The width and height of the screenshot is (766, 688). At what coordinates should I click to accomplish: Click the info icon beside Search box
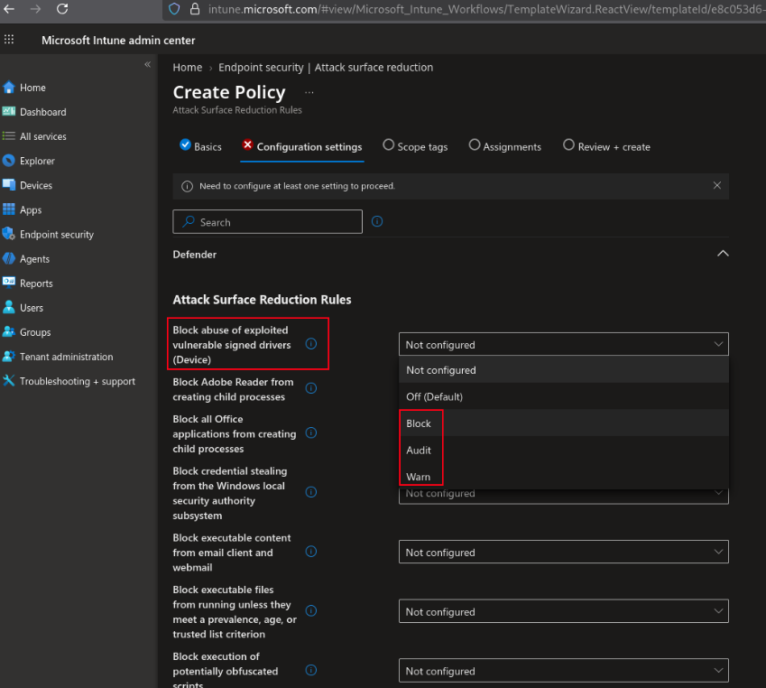pyautogui.click(x=377, y=221)
